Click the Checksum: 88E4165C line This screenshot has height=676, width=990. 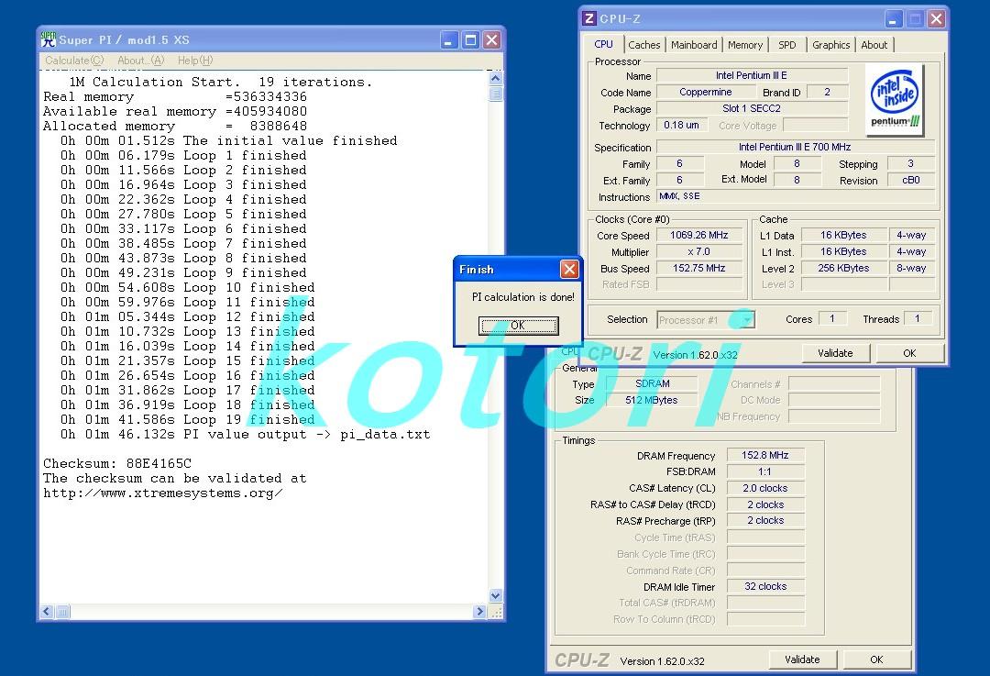click(117, 464)
